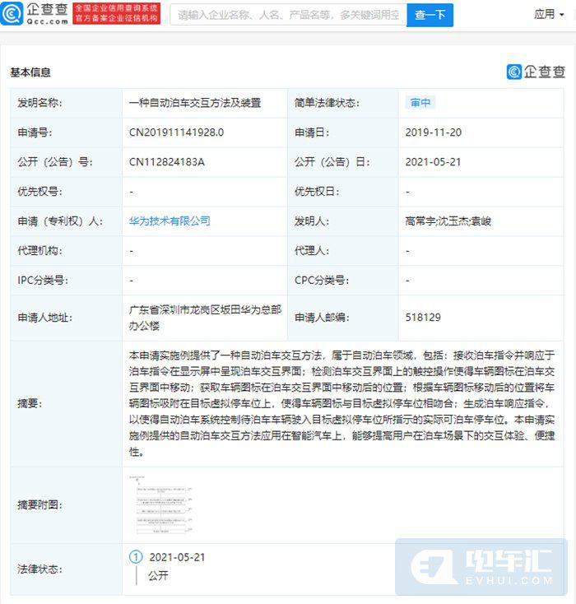Image resolution: width=576 pixels, height=604 pixels.
Task: Click the 2021-05-21 date in legal status timeline
Action: 177,557
